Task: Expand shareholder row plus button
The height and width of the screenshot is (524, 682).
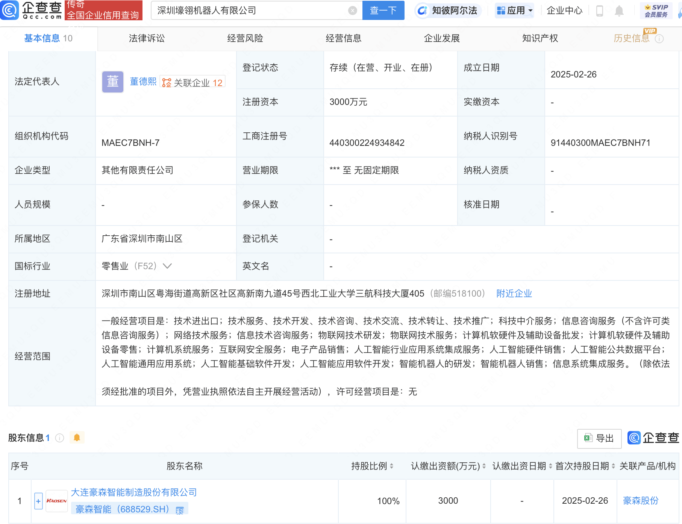Action: [38, 501]
